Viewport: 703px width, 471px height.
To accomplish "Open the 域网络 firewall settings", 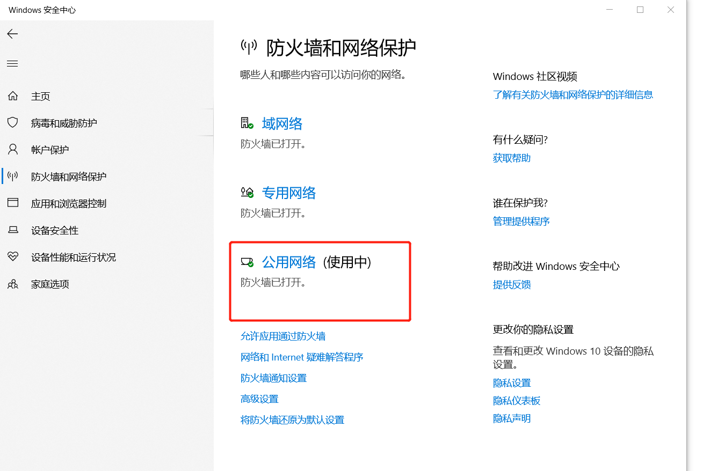I will pos(282,124).
